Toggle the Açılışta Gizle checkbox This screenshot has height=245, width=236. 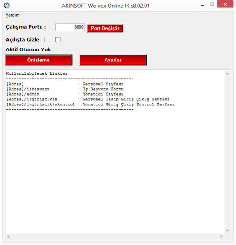(x=58, y=40)
